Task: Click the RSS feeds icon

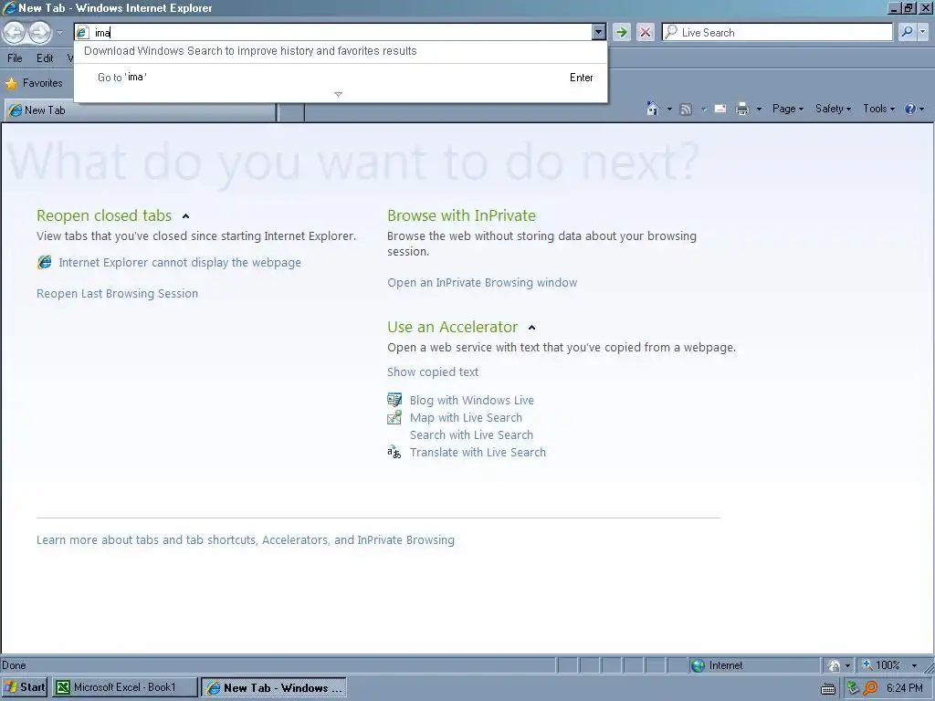Action: tap(686, 110)
